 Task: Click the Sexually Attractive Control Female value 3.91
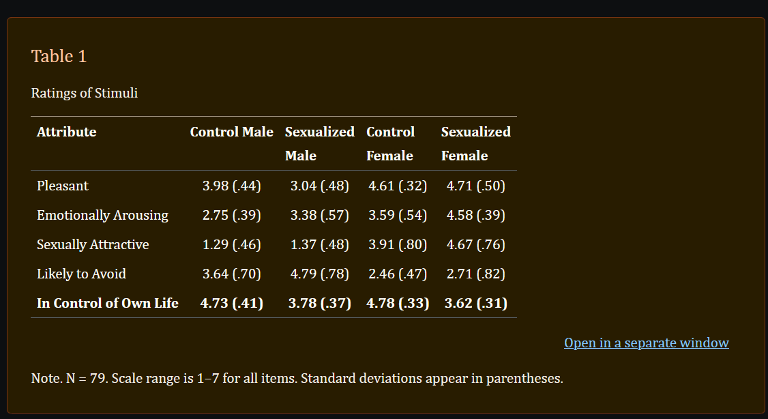coord(398,244)
